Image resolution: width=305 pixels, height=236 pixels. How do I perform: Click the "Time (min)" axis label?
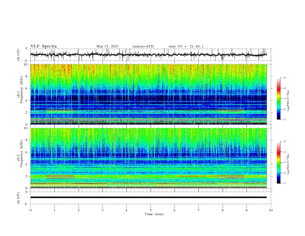pos(154,214)
